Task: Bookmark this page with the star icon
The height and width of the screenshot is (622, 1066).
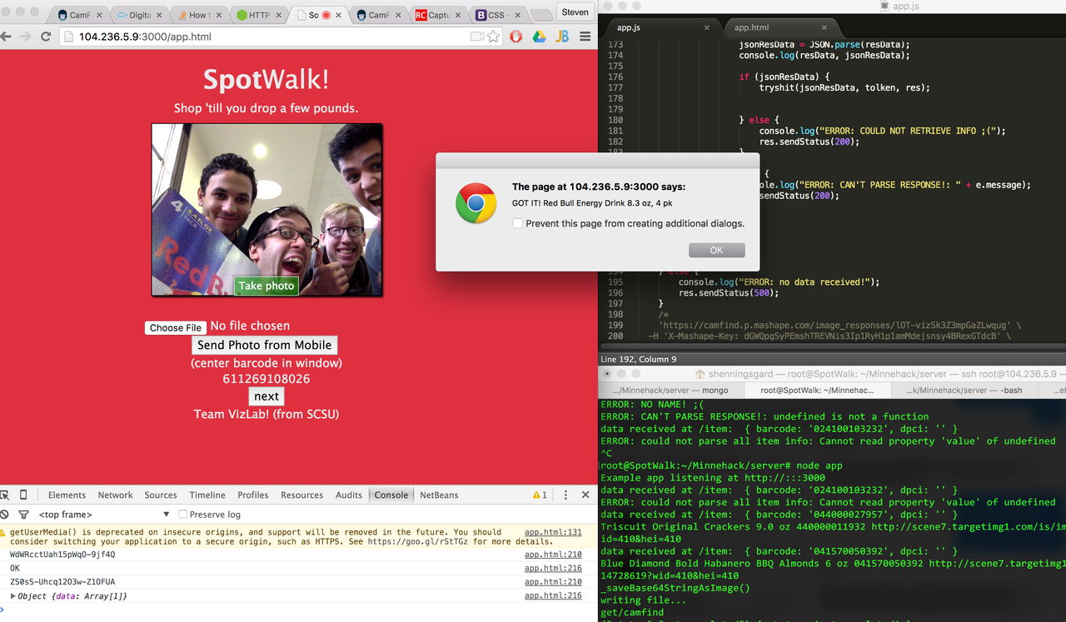Action: pos(493,37)
